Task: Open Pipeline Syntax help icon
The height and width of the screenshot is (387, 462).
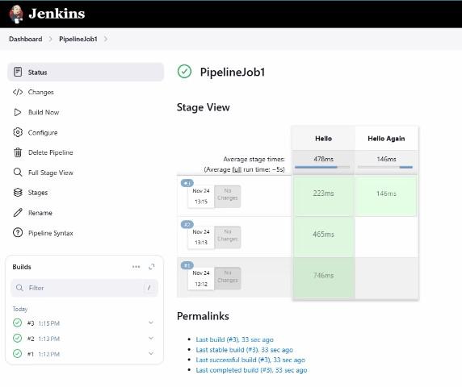Action: (x=18, y=233)
